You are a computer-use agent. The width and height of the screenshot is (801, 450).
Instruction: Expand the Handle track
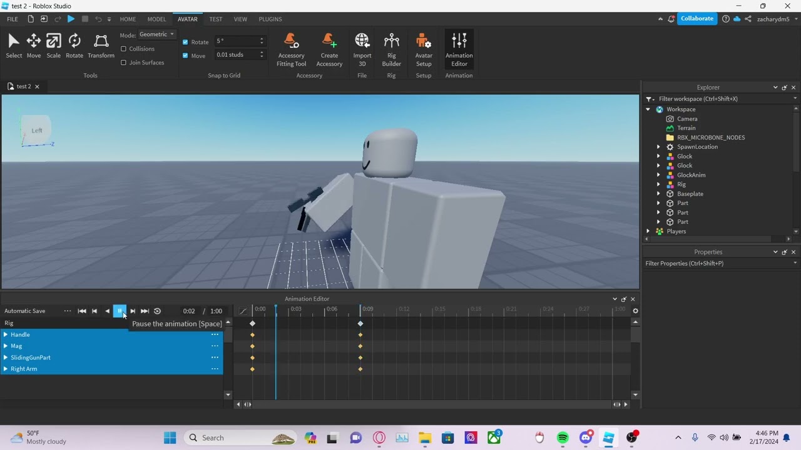tap(6, 335)
